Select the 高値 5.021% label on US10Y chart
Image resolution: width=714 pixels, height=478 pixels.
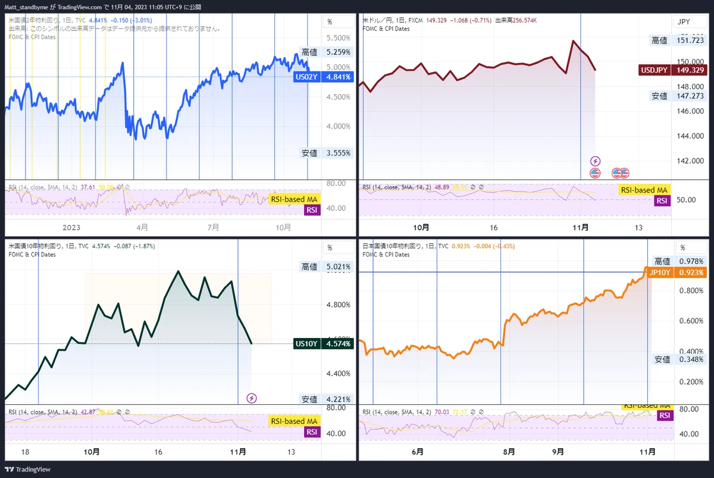point(326,267)
